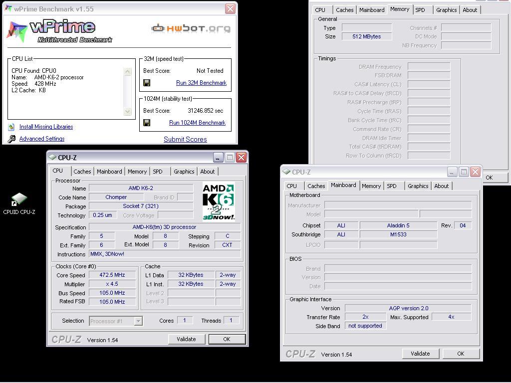Viewport: 511px width, 383px height.
Task: Click the save icon in 1024M stability test
Action: 147,123
